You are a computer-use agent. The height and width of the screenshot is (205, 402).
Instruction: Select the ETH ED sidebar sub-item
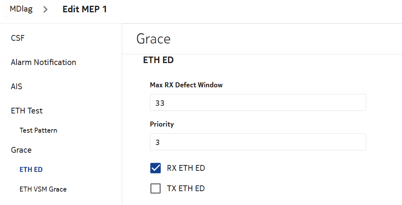[x=31, y=170]
